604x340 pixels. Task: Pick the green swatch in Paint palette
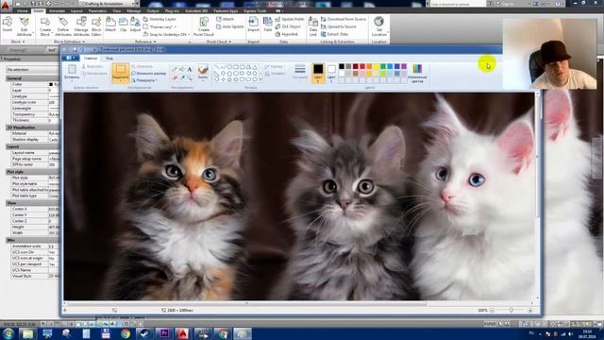(x=383, y=67)
